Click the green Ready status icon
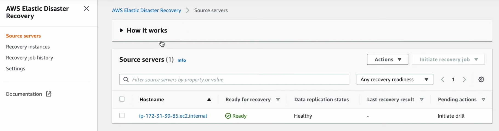This screenshot has width=499, height=131. 228,116
